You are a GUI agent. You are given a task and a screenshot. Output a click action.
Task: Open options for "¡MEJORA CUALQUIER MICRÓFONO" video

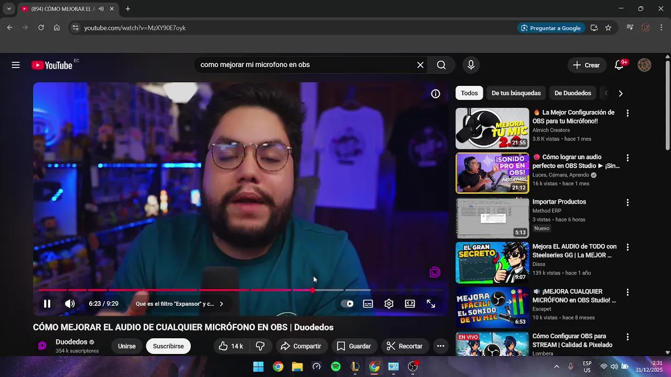(x=627, y=292)
